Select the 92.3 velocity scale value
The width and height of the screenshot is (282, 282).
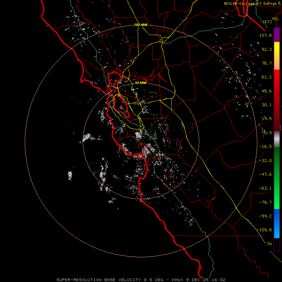point(267,49)
